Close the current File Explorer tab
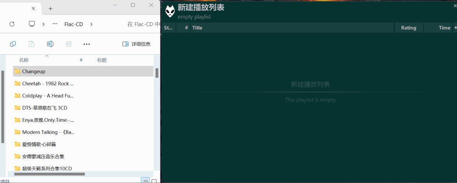 [33, 9]
